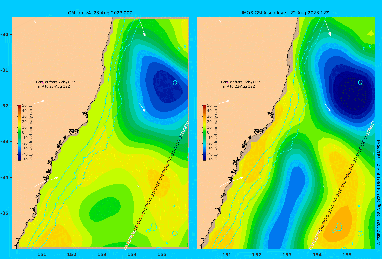Click the sea level anomaly colorbar in the OM_an_v4 map
This screenshot has height=259, width=382.
pyautogui.click(x=19, y=133)
